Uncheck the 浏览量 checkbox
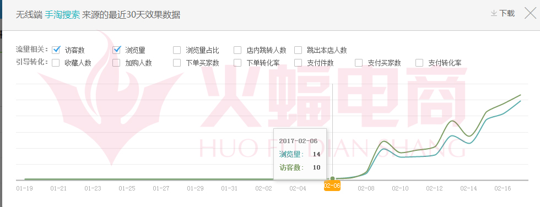 (116, 50)
